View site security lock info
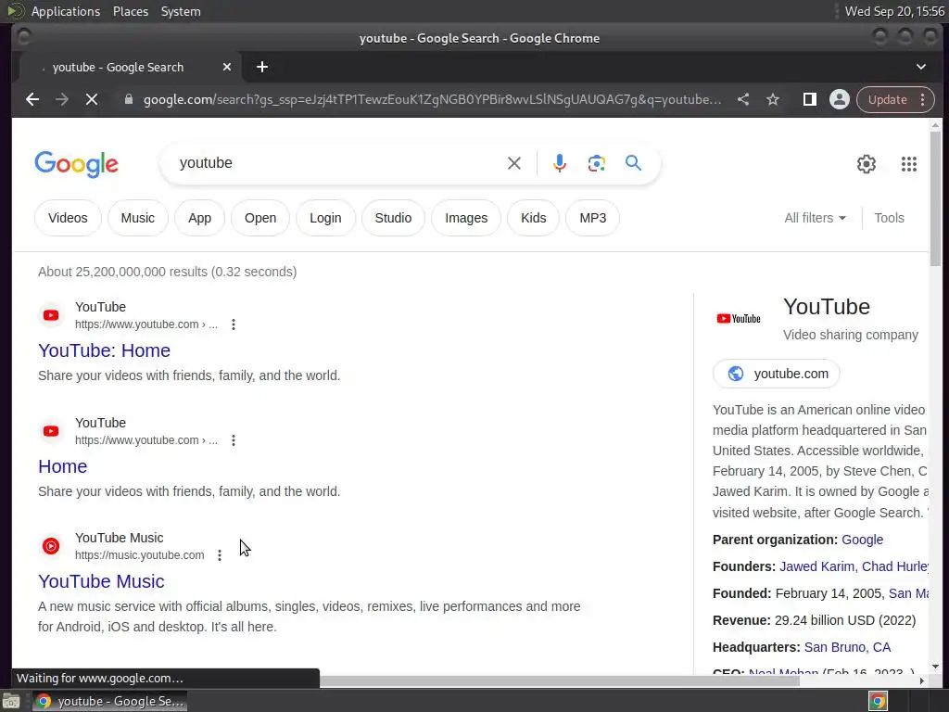 (128, 99)
